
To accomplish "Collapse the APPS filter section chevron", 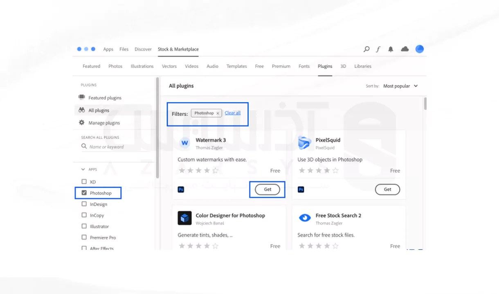I will [83, 169].
